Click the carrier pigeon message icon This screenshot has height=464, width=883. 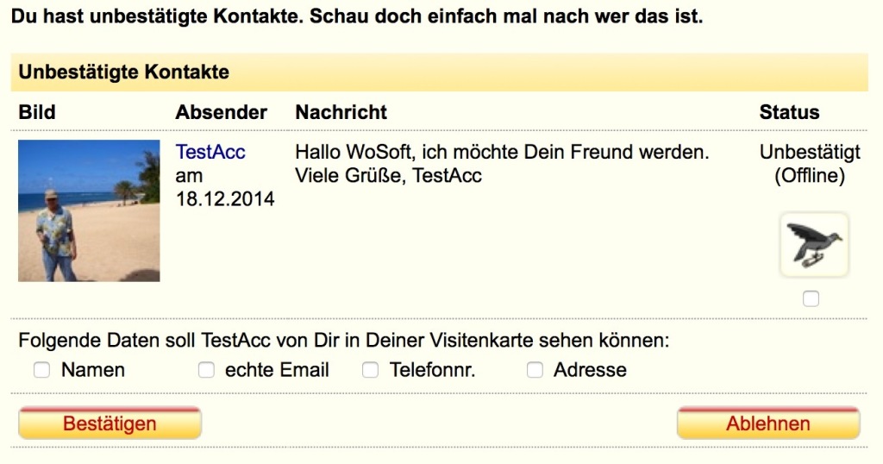(814, 245)
